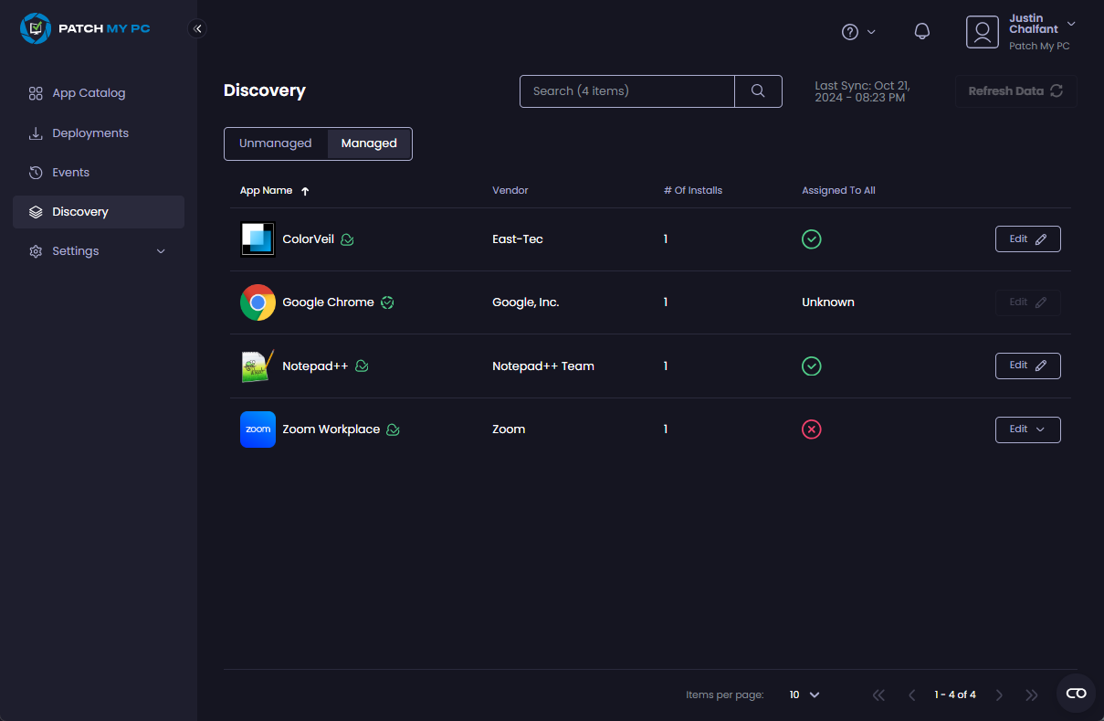1104x721 pixels.
Task: Click the Google Chrome logo icon
Action: pyautogui.click(x=258, y=302)
